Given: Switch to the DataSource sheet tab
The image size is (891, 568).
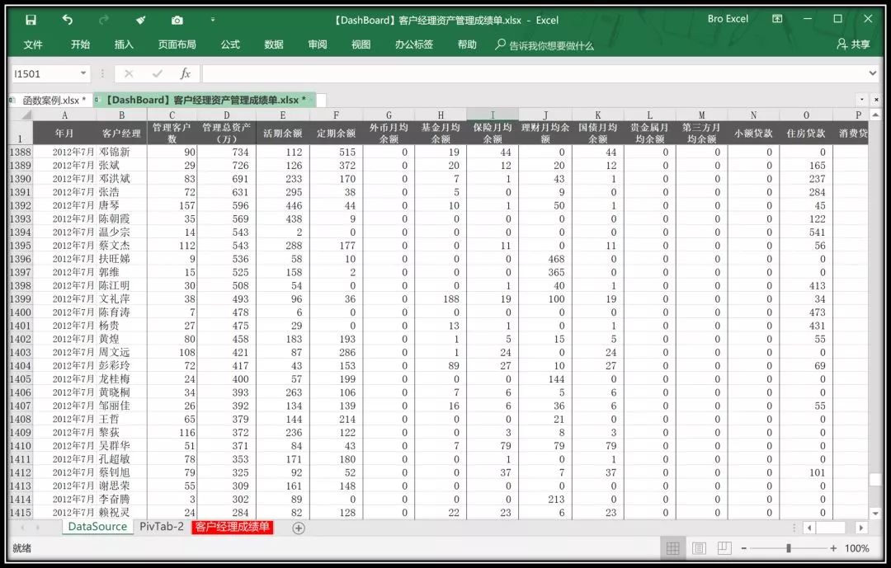Looking at the screenshot, I should click(97, 527).
